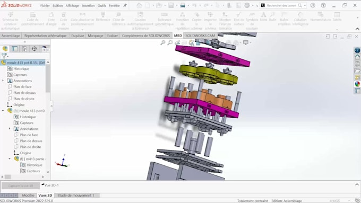
Task: Open File Explorer folder icon in task pane
Action: pyautogui.click(x=357, y=70)
